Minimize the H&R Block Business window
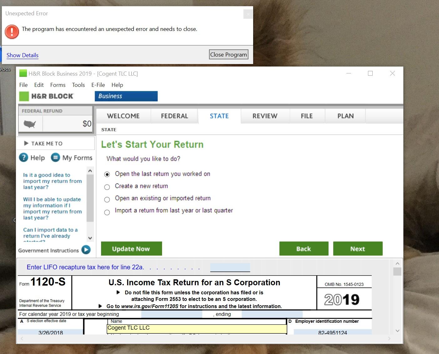This screenshot has width=439, height=354. (x=349, y=73)
